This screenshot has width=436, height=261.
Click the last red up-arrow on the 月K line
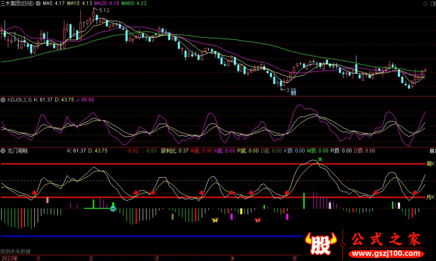click(x=415, y=193)
